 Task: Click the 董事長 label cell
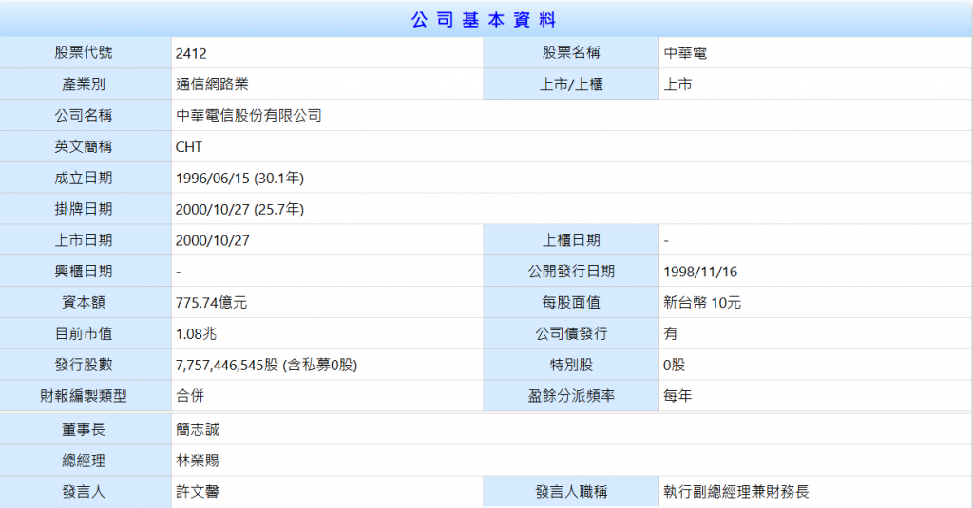click(86, 429)
